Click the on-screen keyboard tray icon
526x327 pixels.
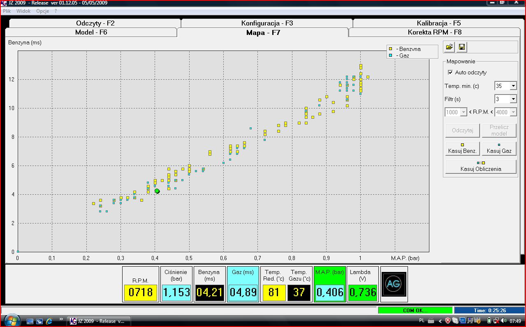pyautogui.click(x=431, y=321)
